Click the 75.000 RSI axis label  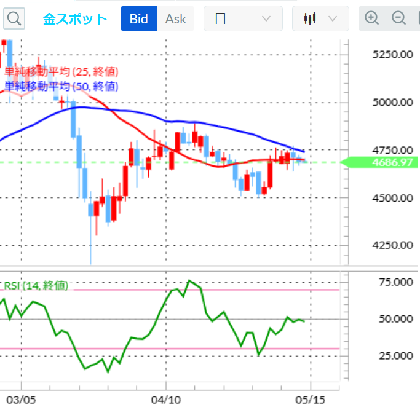[396, 282]
